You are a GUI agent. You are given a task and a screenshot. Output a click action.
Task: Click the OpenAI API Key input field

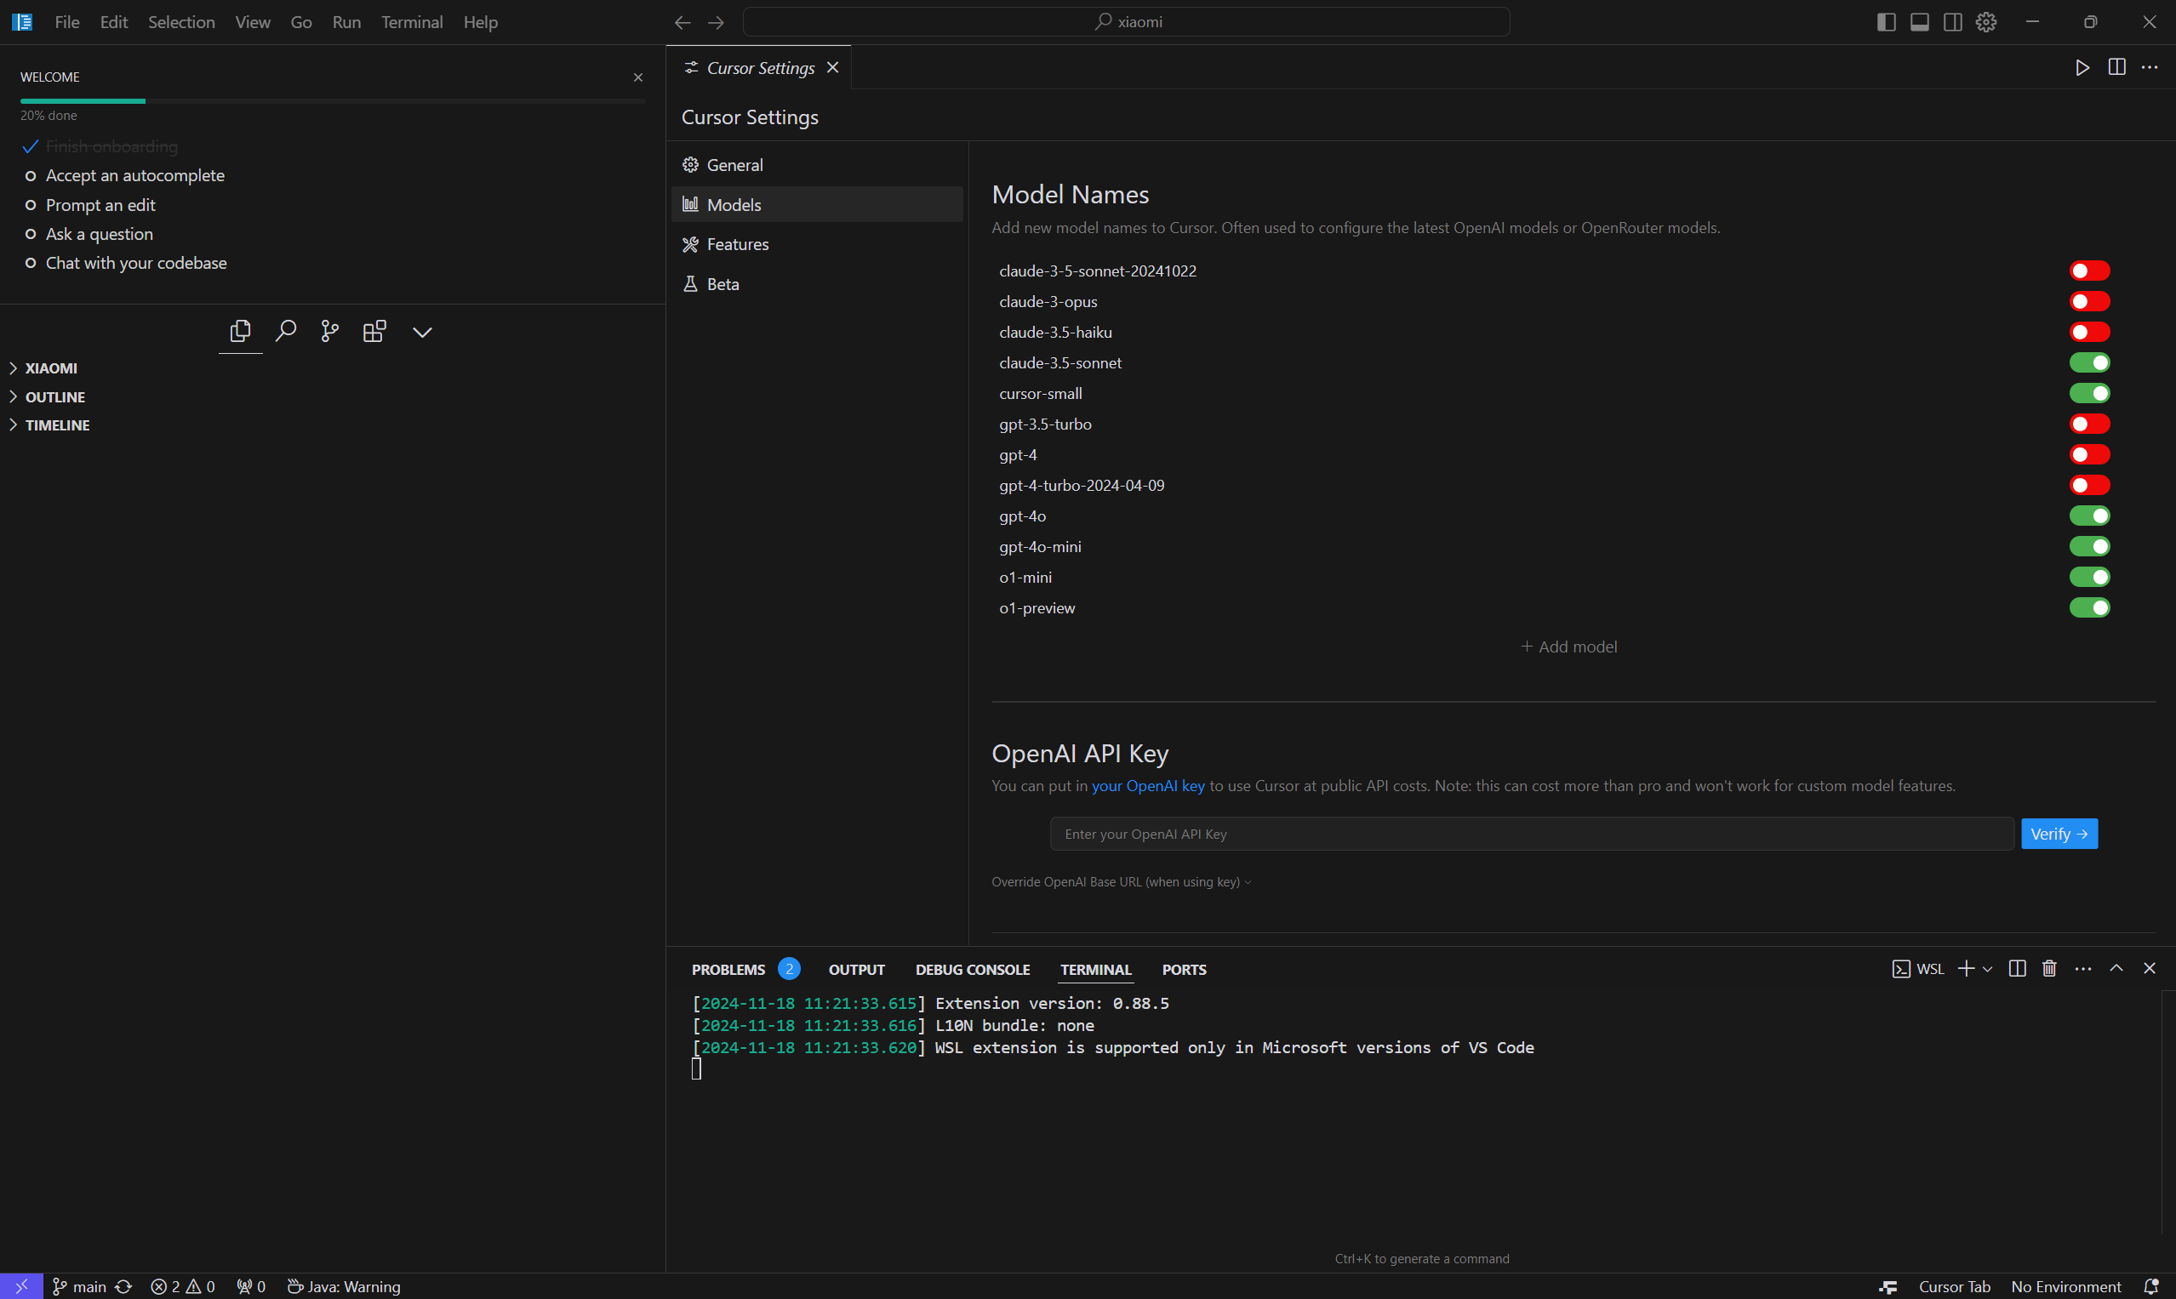[1532, 835]
